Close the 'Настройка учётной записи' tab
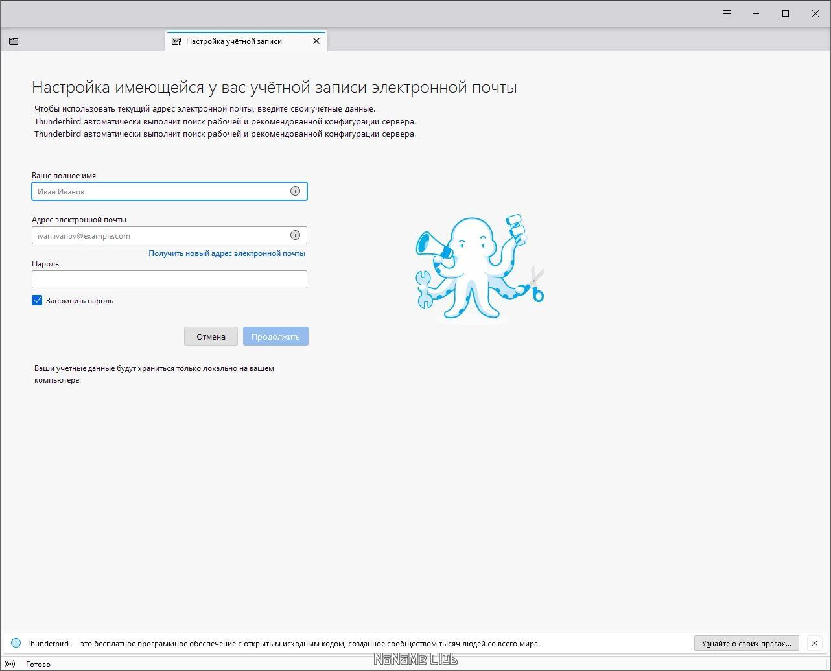831x671 pixels. tap(316, 41)
